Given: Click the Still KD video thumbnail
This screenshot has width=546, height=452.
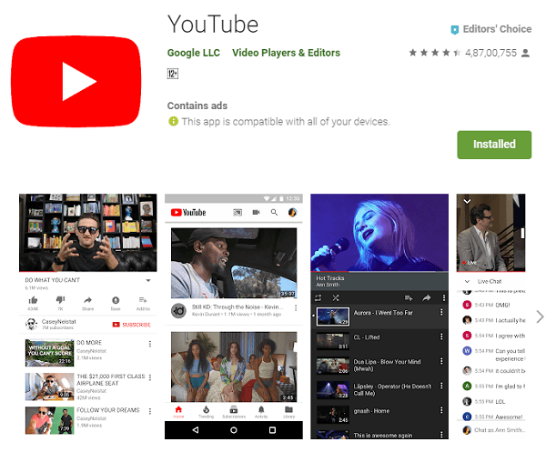Looking at the screenshot, I should (234, 263).
